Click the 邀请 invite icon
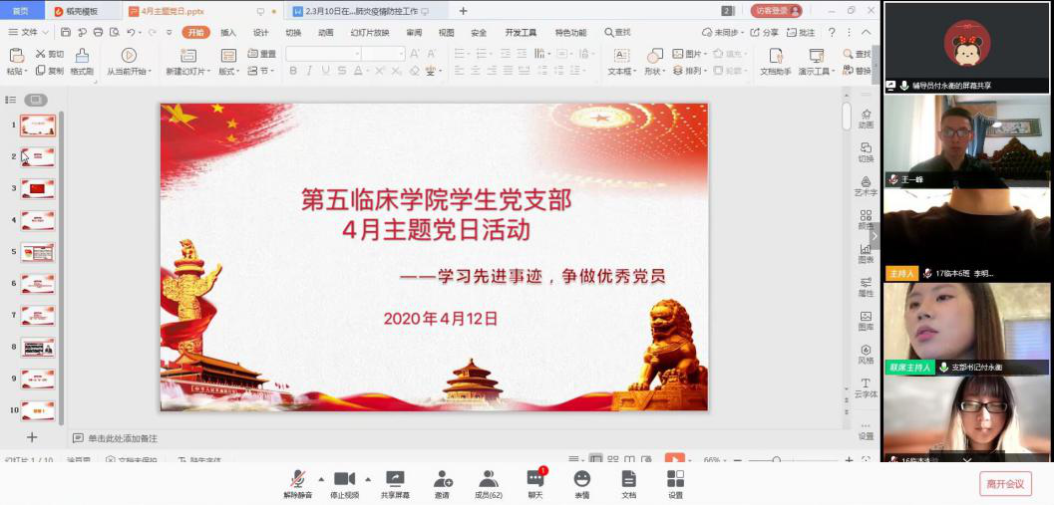 (x=443, y=483)
